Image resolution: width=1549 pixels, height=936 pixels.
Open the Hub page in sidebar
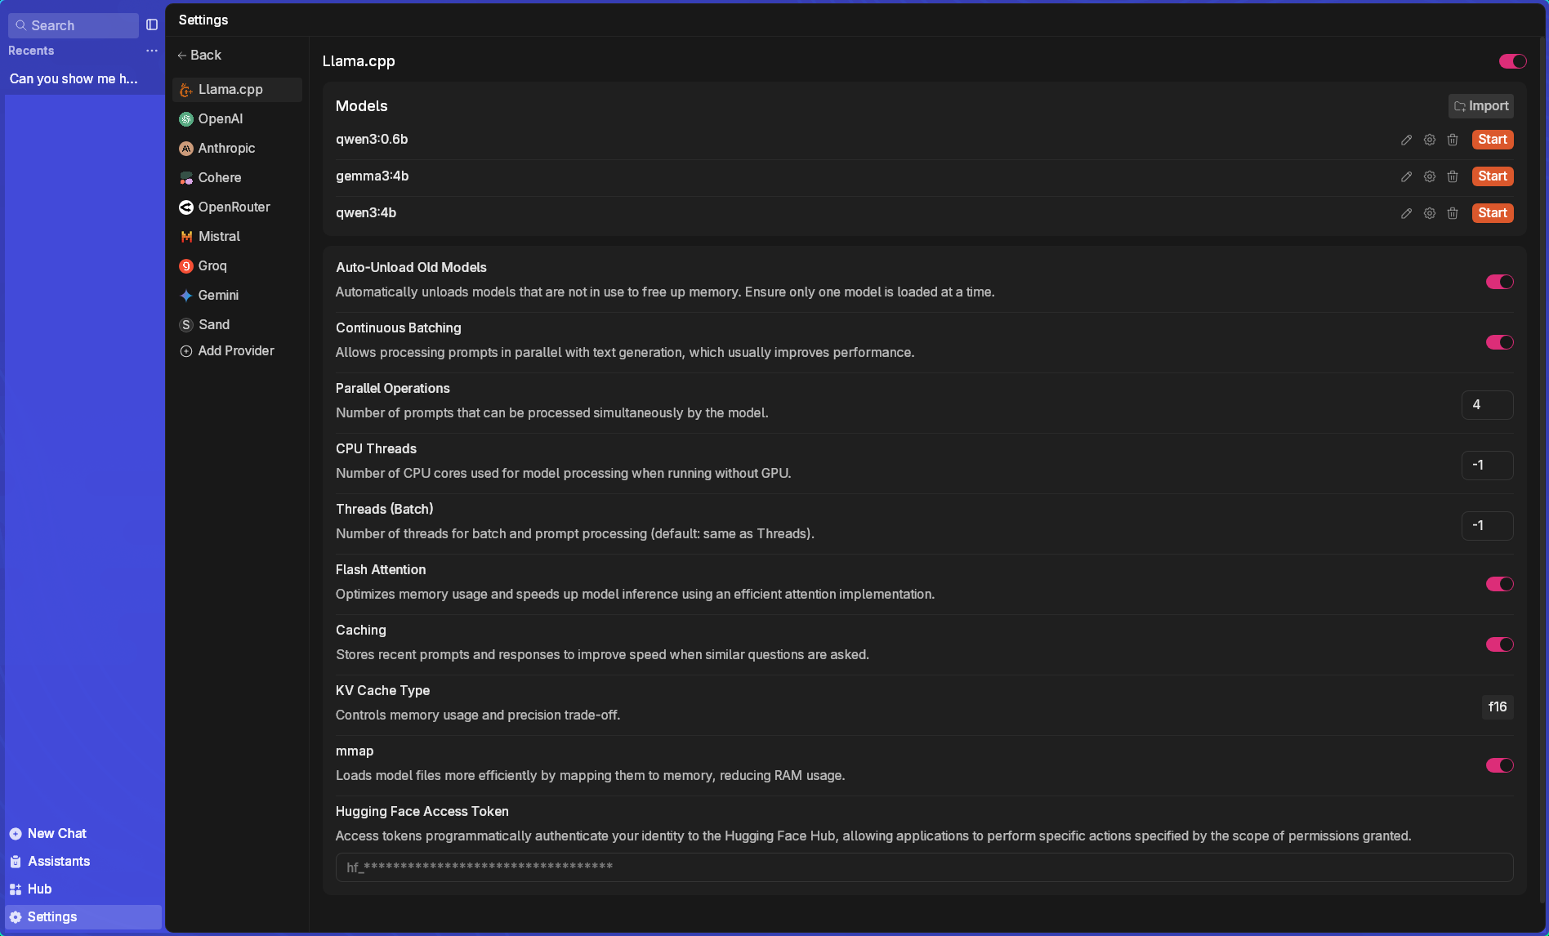tap(39, 889)
